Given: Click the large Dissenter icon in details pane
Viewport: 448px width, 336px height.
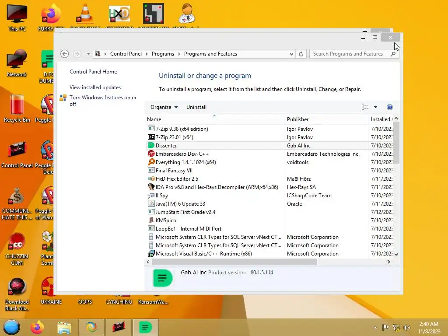Looking at the screenshot, I should click(x=163, y=278).
